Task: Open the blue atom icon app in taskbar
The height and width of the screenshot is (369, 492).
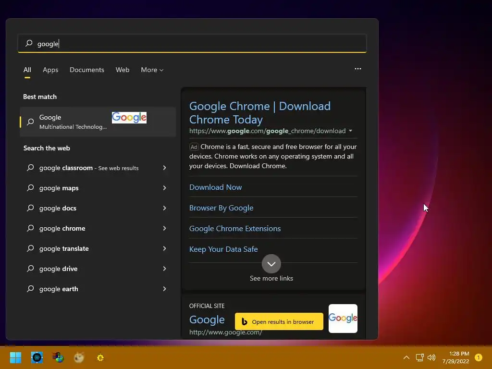Action: coord(37,357)
